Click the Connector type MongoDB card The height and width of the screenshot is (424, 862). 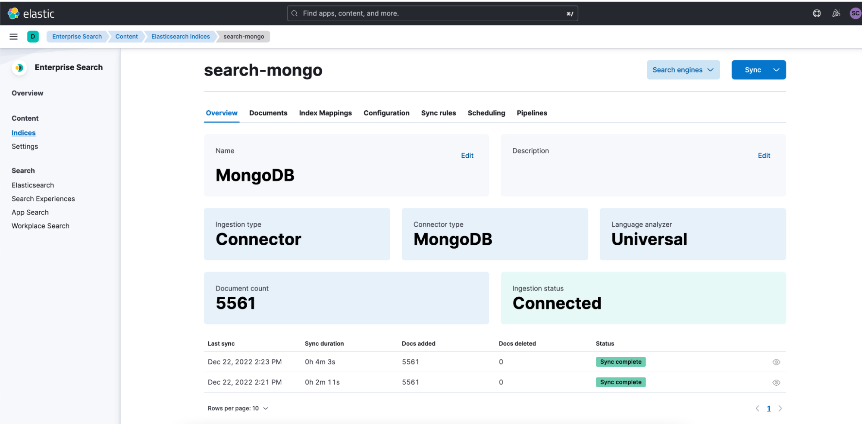point(495,234)
